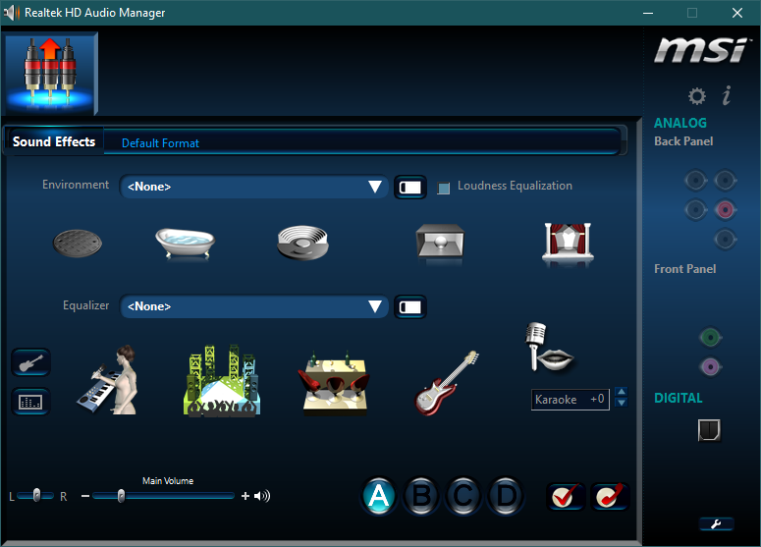Open the settings gear icon
The width and height of the screenshot is (761, 547).
697,96
